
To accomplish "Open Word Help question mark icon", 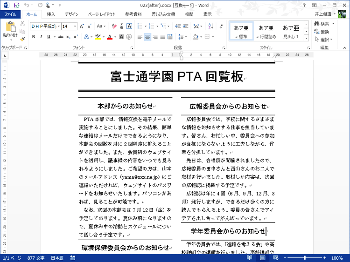I will [304, 5].
